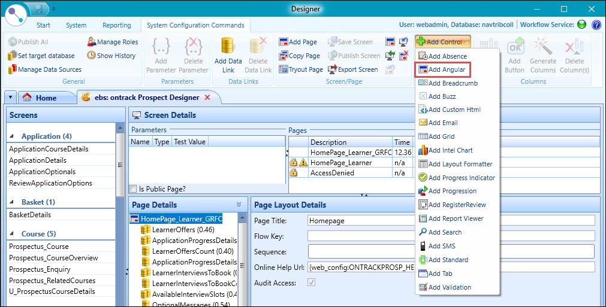Open the tab list dropdown arrow

click(x=10, y=98)
